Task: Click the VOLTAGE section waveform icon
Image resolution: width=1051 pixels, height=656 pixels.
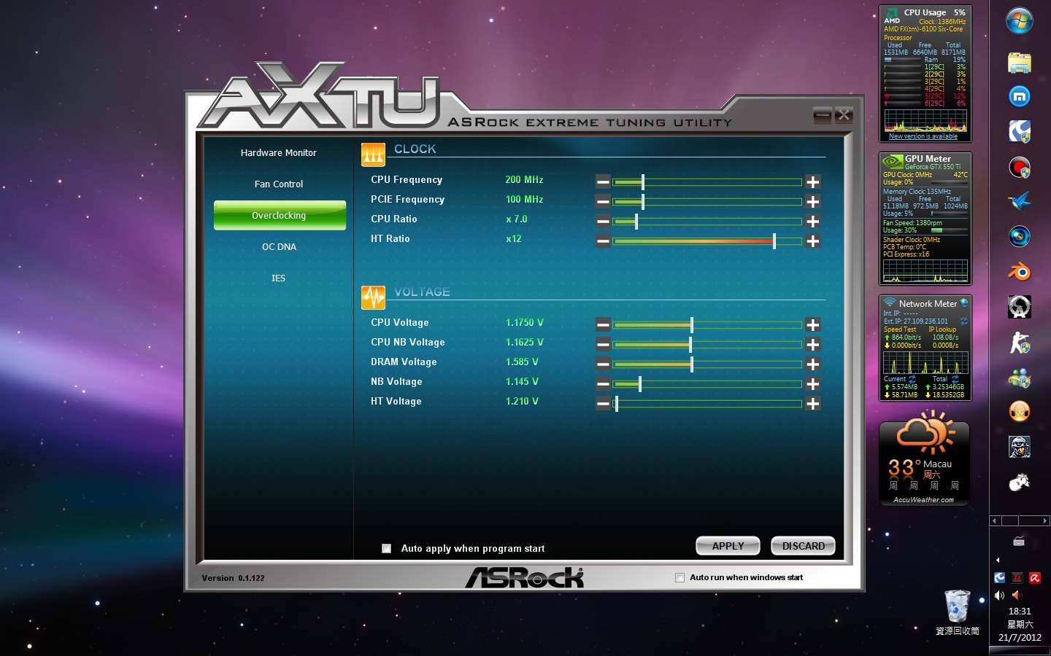Action: pos(373,297)
